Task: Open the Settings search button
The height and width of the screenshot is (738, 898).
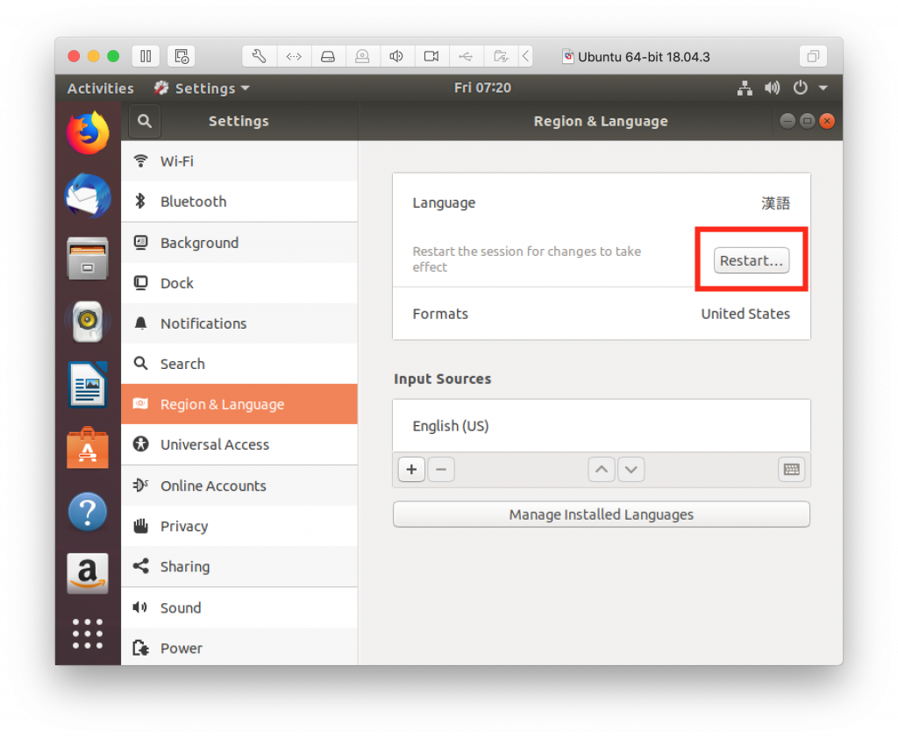Action: pyautogui.click(x=145, y=121)
